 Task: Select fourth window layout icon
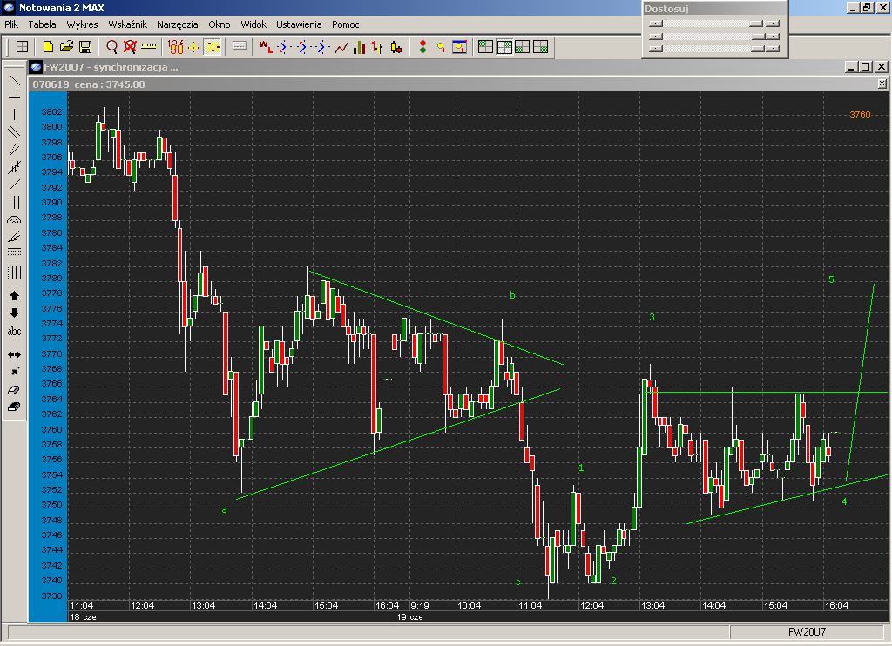[540, 47]
